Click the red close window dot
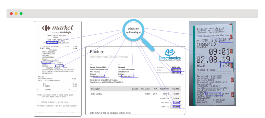265x118 pixels. [x=11, y=14]
